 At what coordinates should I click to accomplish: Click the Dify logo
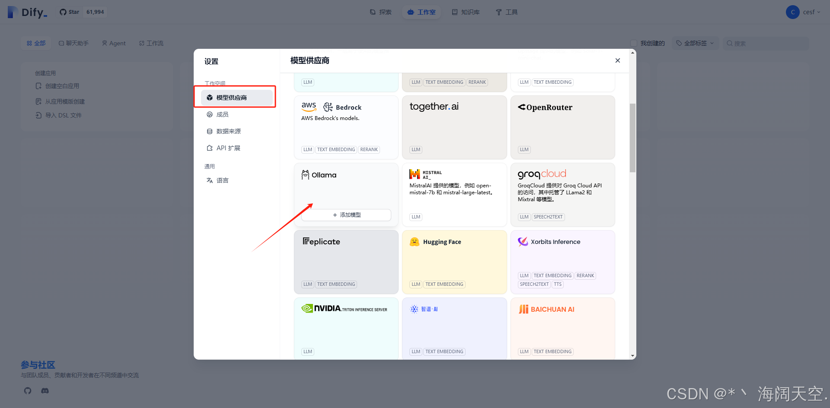(x=27, y=12)
